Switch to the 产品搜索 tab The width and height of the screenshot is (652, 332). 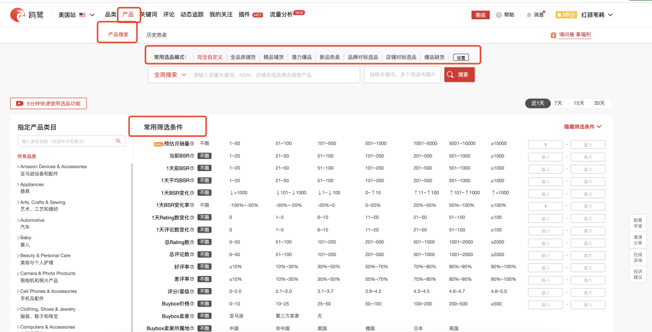pos(118,35)
